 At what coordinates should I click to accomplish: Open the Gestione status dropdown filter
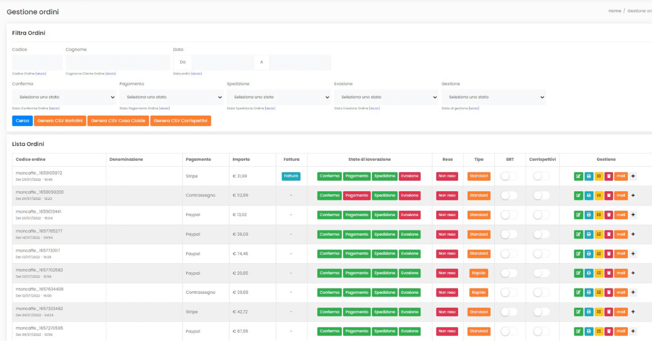(x=494, y=97)
